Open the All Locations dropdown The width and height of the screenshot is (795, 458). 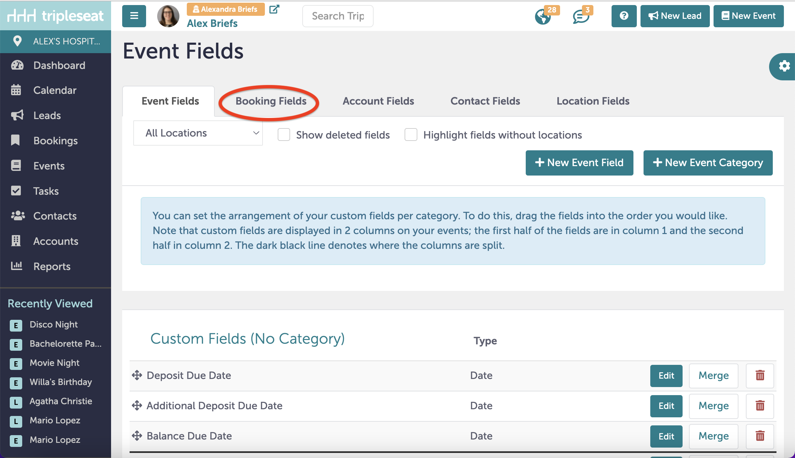(x=198, y=133)
